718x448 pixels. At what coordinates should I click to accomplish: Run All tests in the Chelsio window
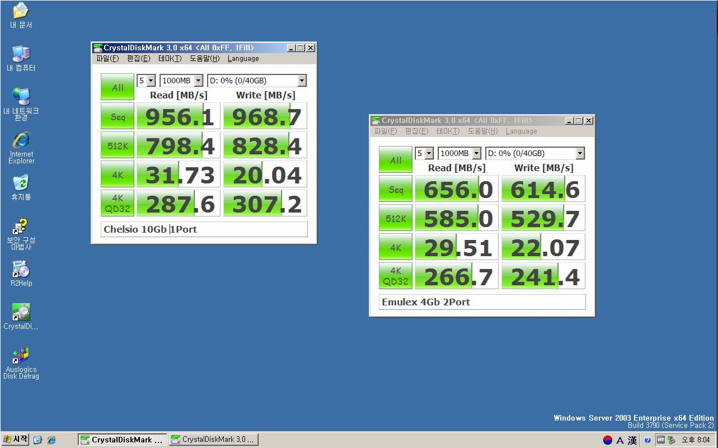pos(118,87)
